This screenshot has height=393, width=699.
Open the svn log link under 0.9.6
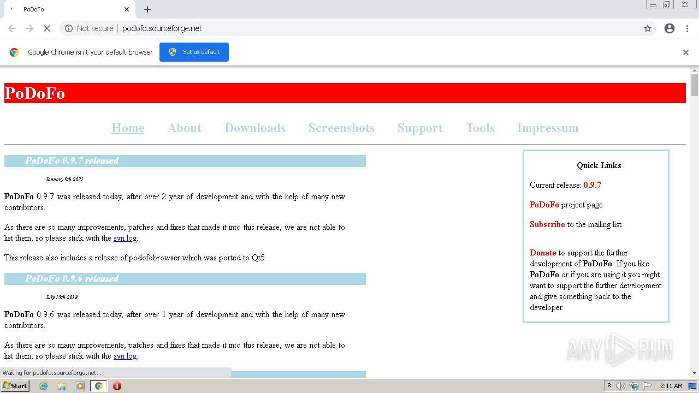pos(125,356)
